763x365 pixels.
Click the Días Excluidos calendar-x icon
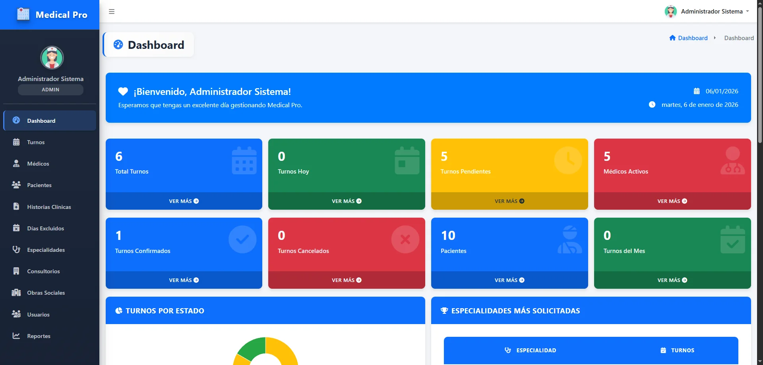tap(16, 228)
